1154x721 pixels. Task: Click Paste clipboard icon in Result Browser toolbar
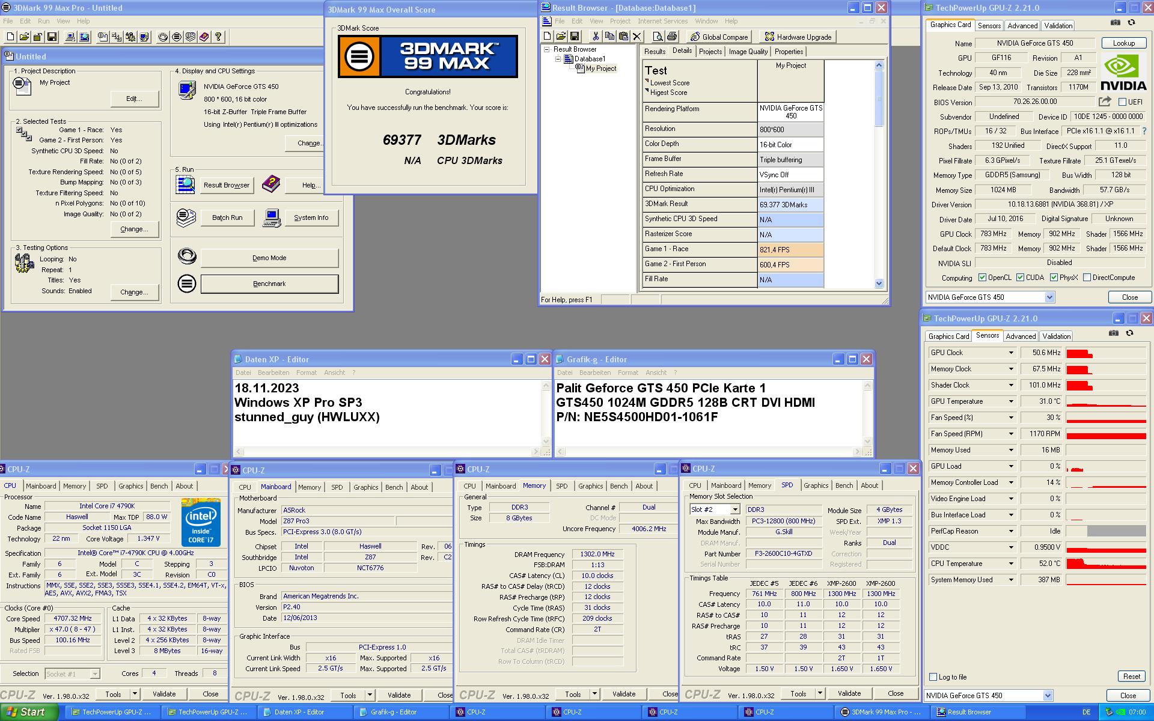[623, 37]
